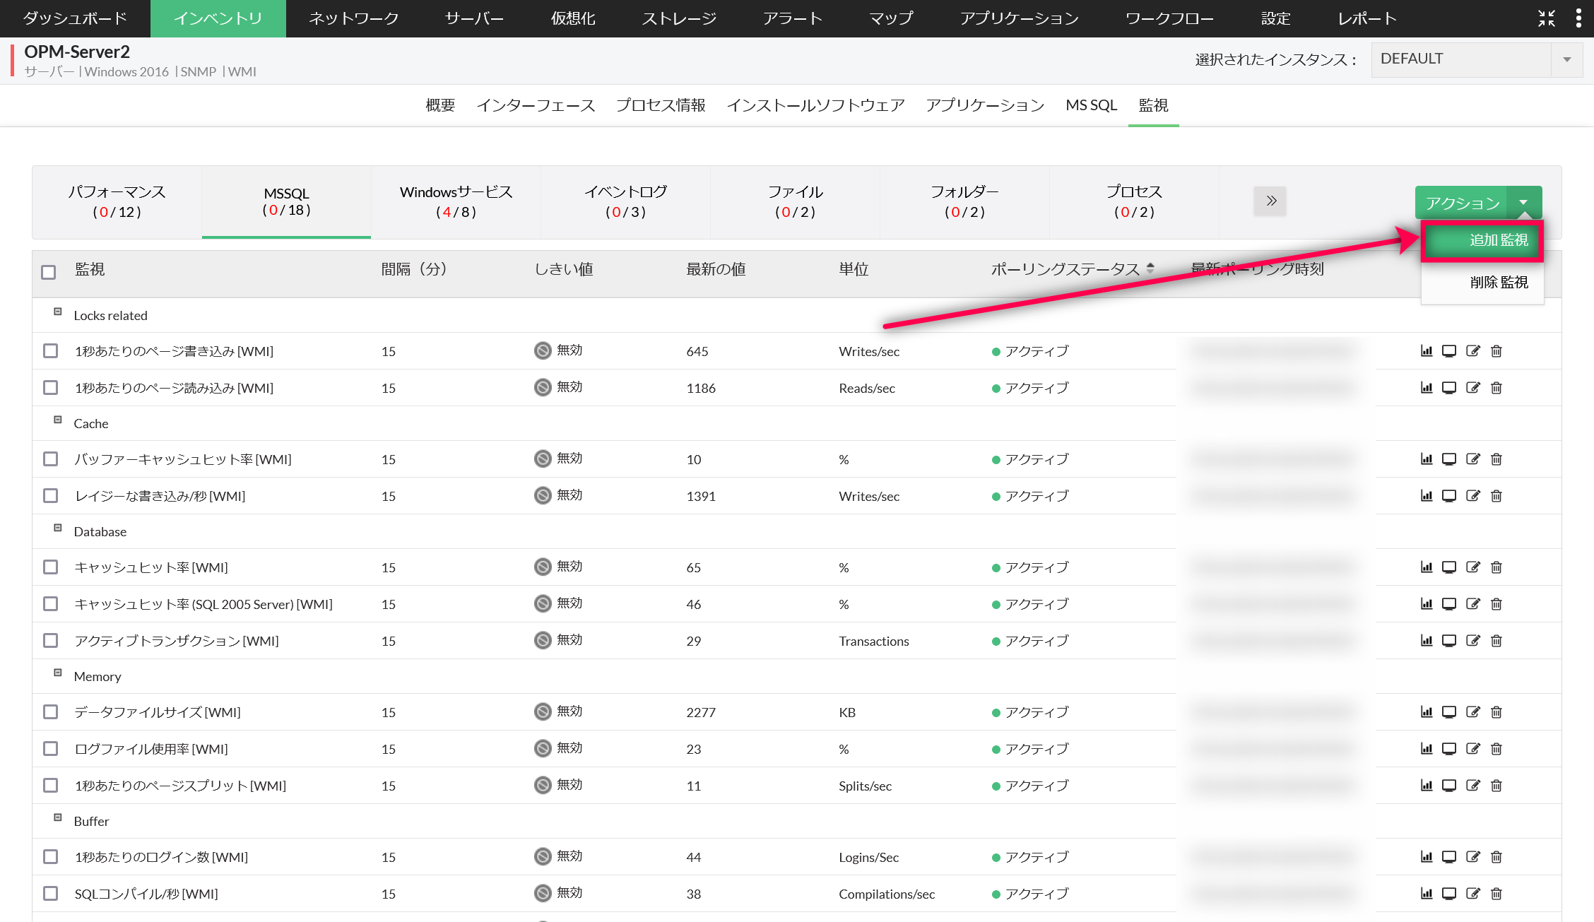Screen dimensions: 1594x922
Task: Delete the アクティブトランザクション monitor with trash icon
Action: (1496, 641)
